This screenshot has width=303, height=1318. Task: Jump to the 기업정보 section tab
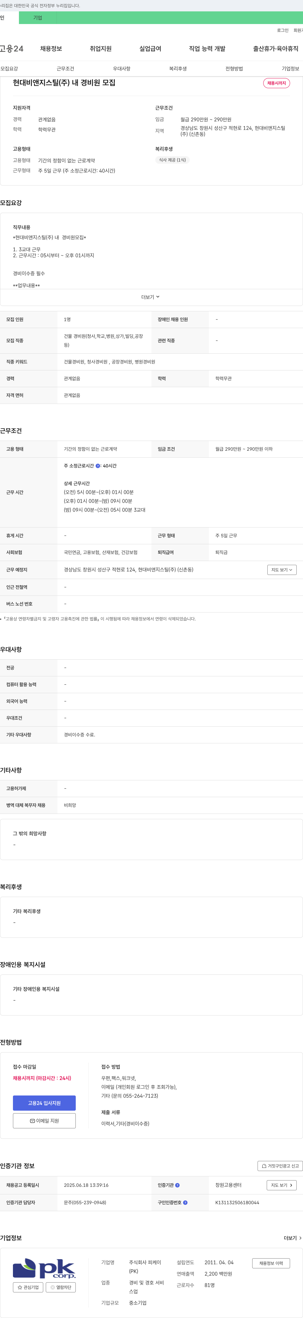tap(290, 69)
